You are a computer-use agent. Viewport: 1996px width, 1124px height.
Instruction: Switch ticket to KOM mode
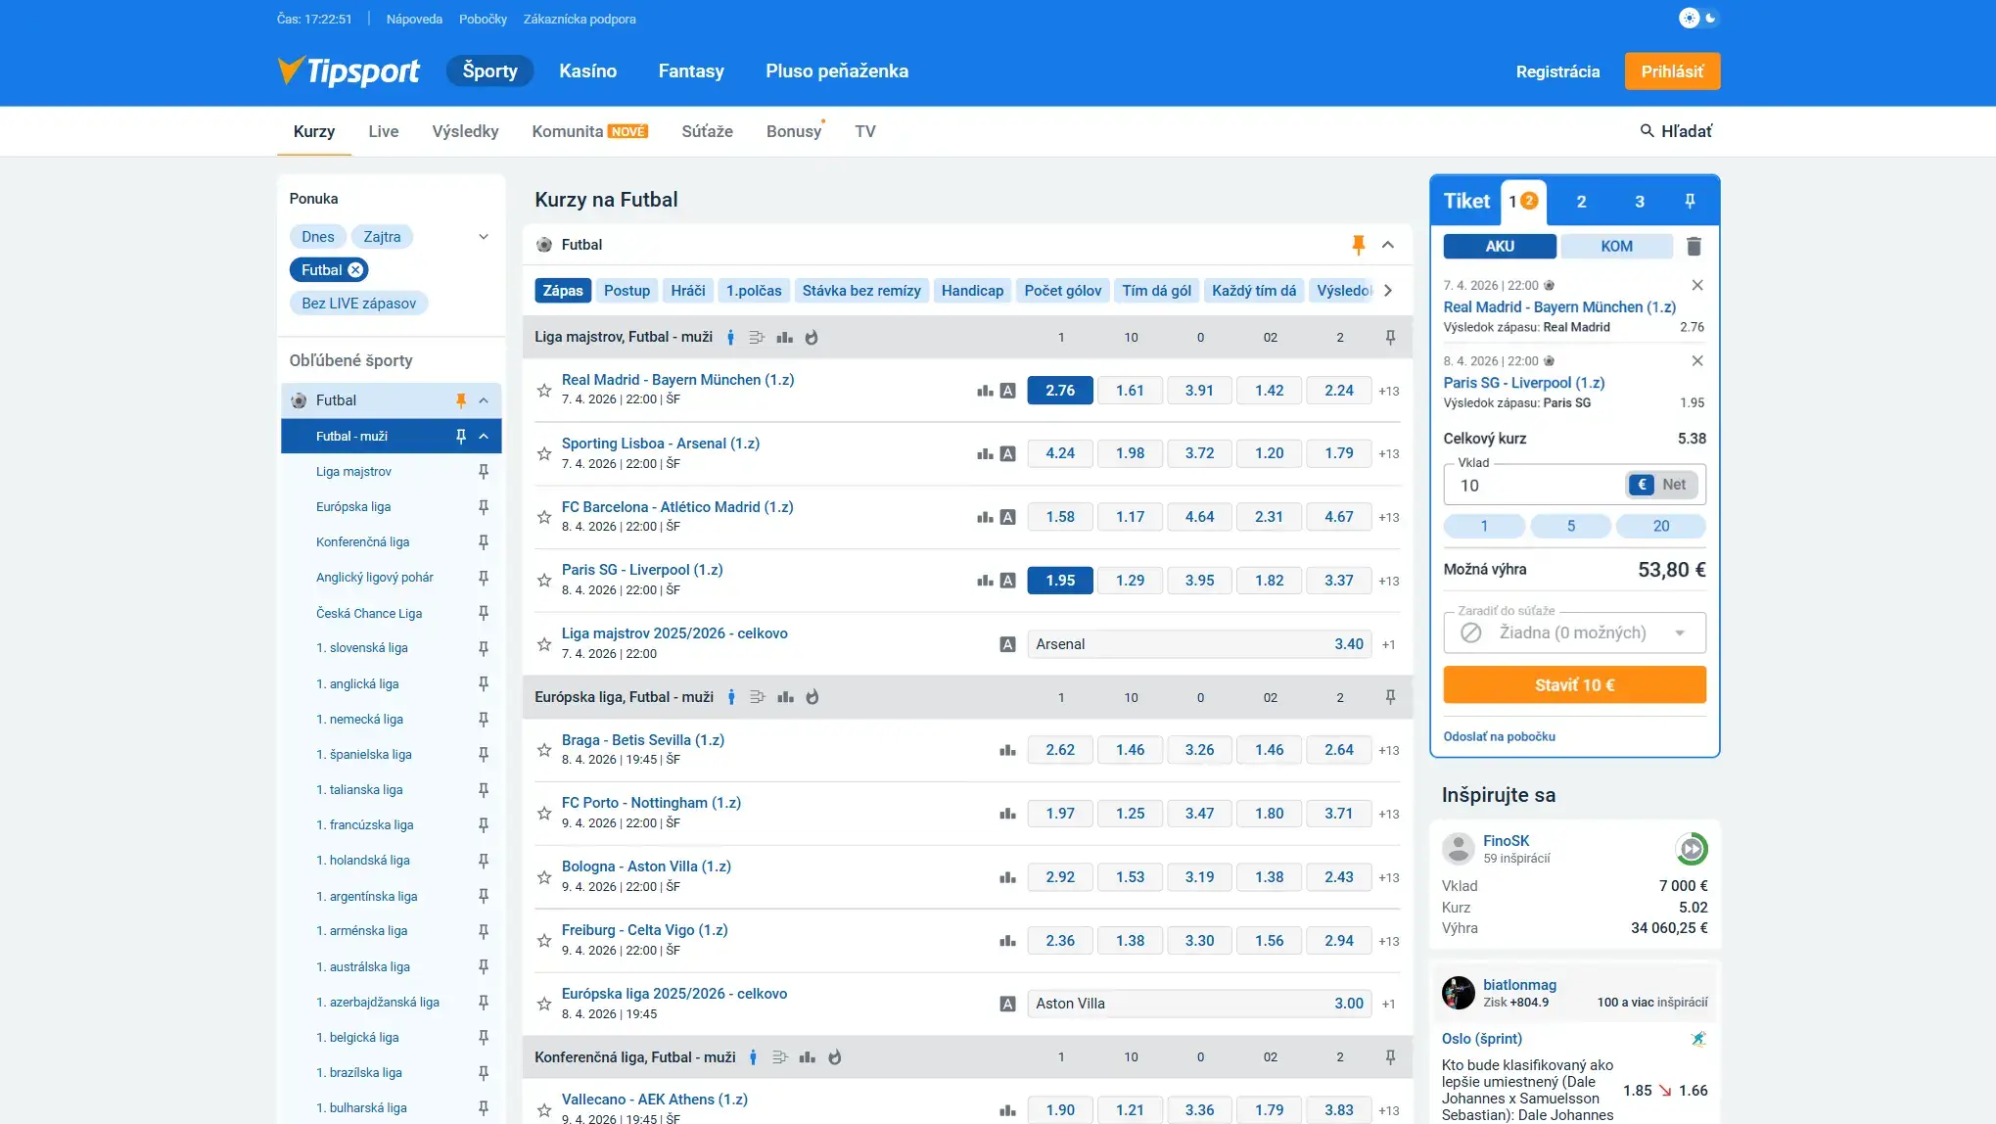[1617, 246]
